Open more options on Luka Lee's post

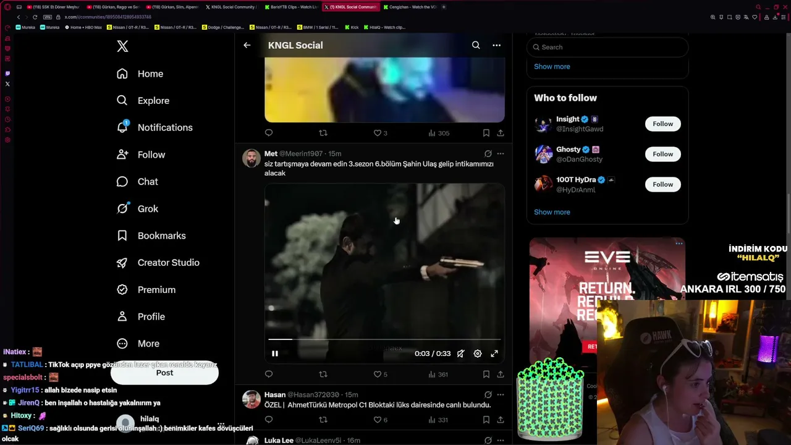(501, 441)
